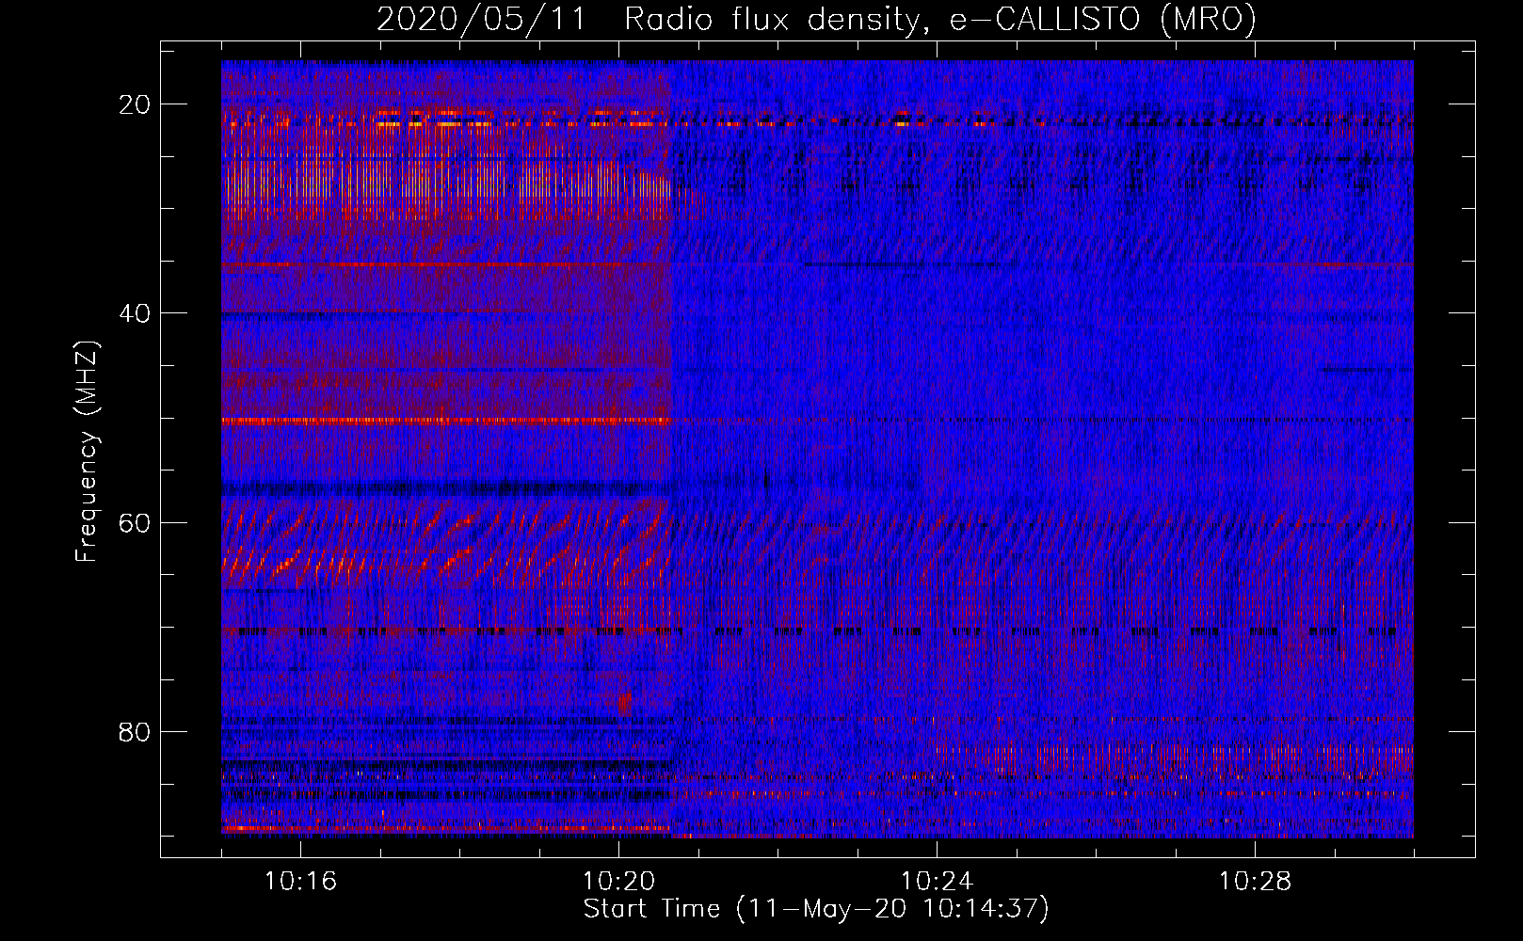
Task: Click the 10:28 time tick label
Action: pyautogui.click(x=1255, y=882)
